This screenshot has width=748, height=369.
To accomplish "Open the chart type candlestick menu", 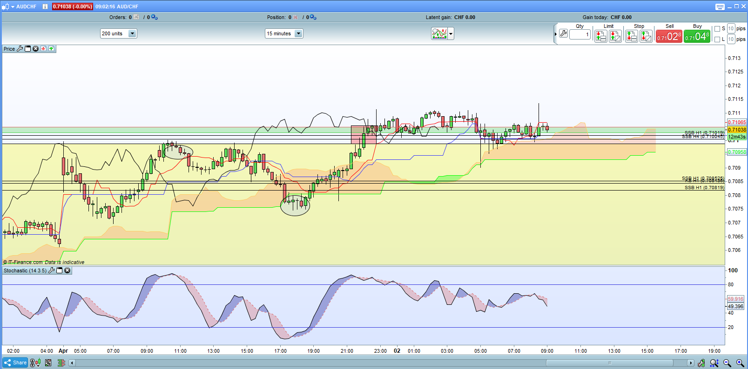I will click(6, 7).
